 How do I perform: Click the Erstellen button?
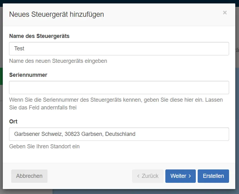pos(213,176)
